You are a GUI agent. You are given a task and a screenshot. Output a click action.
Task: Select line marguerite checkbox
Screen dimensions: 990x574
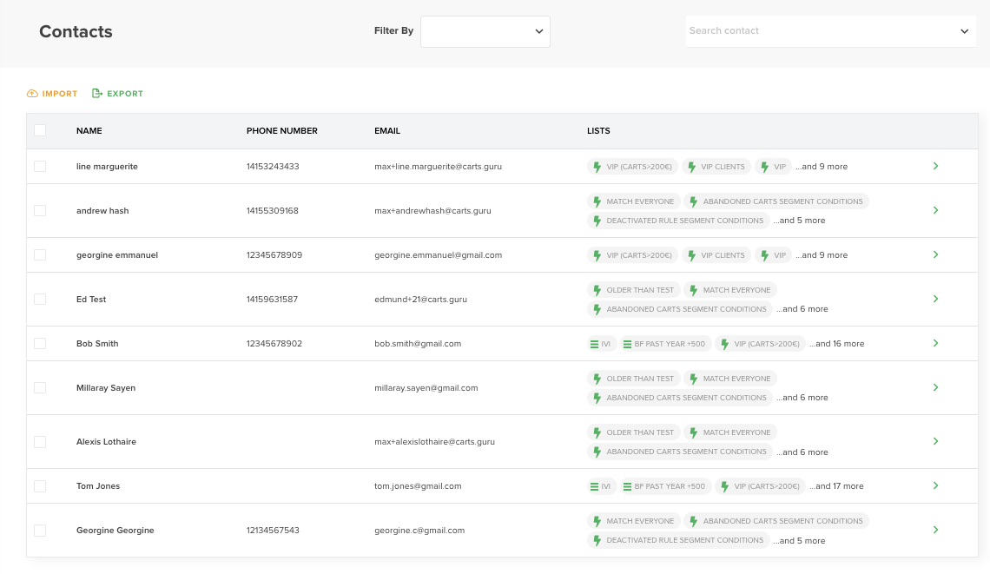40,167
